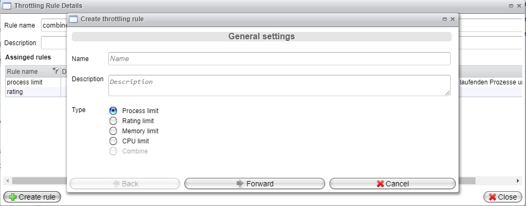Click the red X icon on Cancel
This screenshot has height=206, width=526.
coord(380,184)
